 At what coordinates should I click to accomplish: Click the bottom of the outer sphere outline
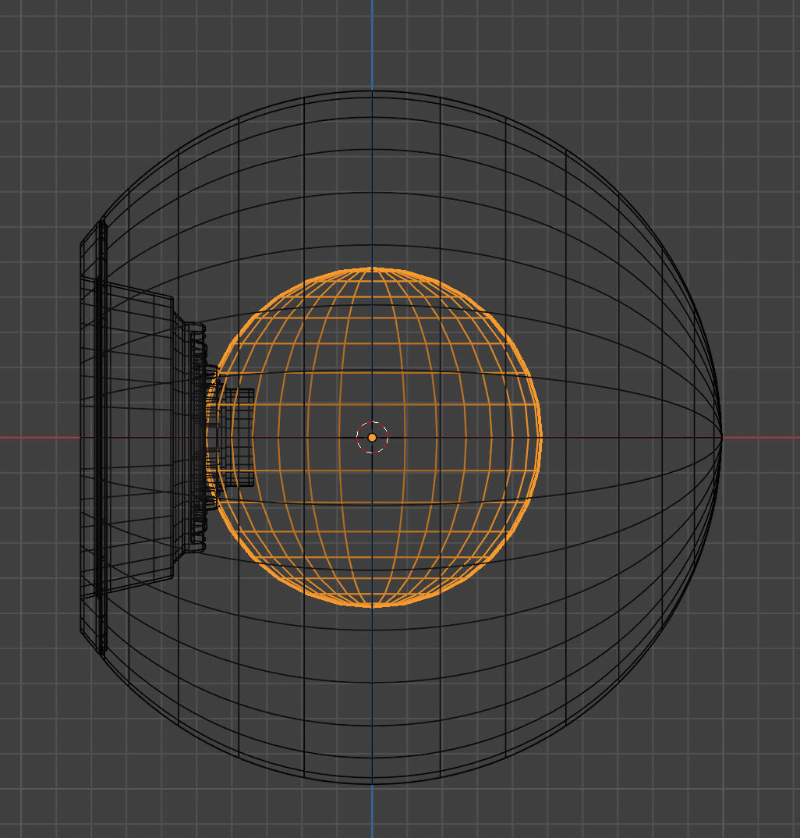tap(372, 783)
